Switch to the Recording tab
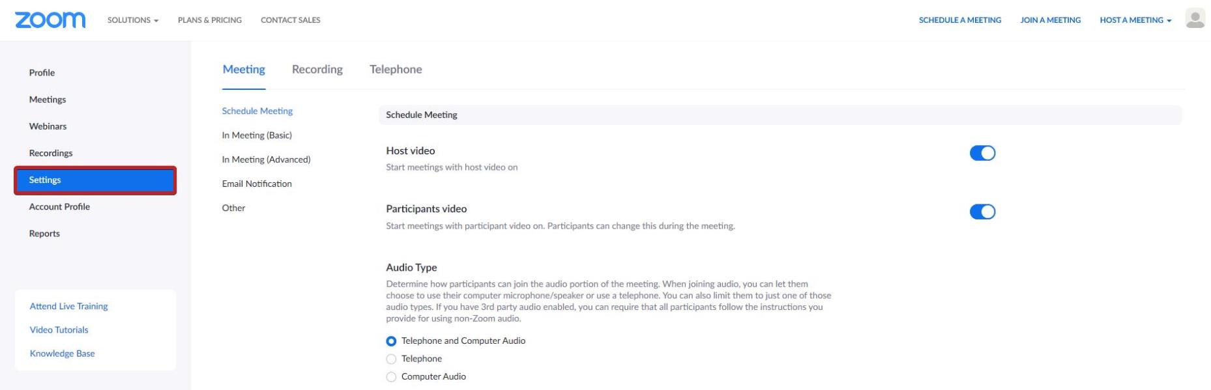The height and width of the screenshot is (390, 1211). (317, 69)
